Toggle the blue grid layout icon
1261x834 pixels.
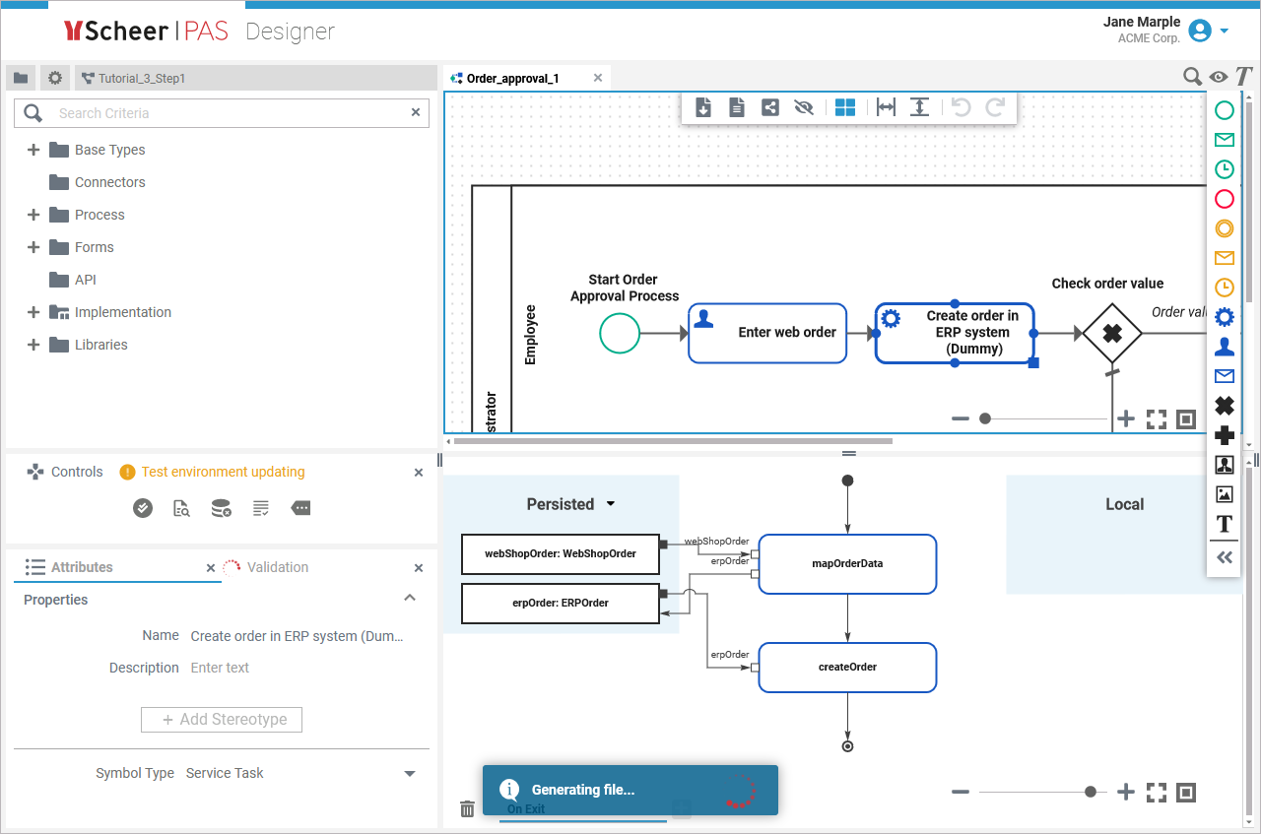click(x=845, y=108)
